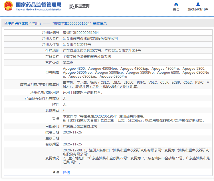Image resolution: width=214 pixels, height=181 pixels.
Task: Click backslash value in 其他内容 row
Action: (64, 110)
